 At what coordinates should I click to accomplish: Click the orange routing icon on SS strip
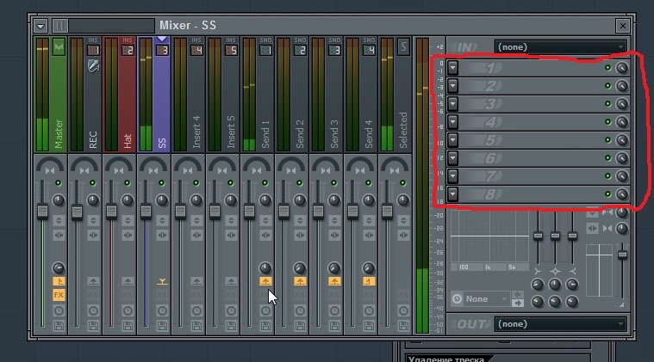pyautogui.click(x=162, y=282)
